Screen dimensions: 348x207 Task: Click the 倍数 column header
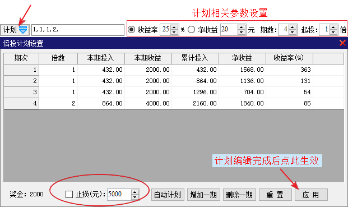click(58, 58)
